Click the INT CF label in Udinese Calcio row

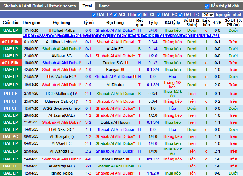pos(10,101)
